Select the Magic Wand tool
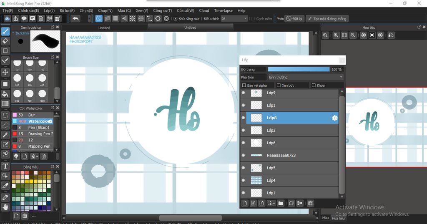The width and height of the screenshot is (427, 224). [5, 135]
